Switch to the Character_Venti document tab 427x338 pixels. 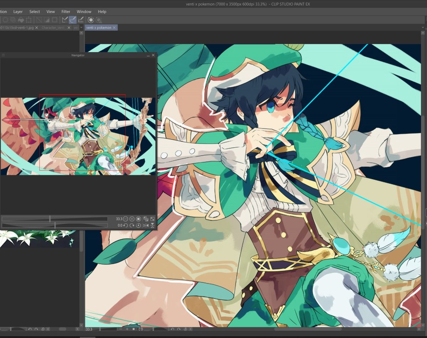pyautogui.click(x=53, y=27)
